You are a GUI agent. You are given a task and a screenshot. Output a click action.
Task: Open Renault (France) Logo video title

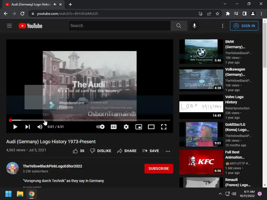coord(238,182)
